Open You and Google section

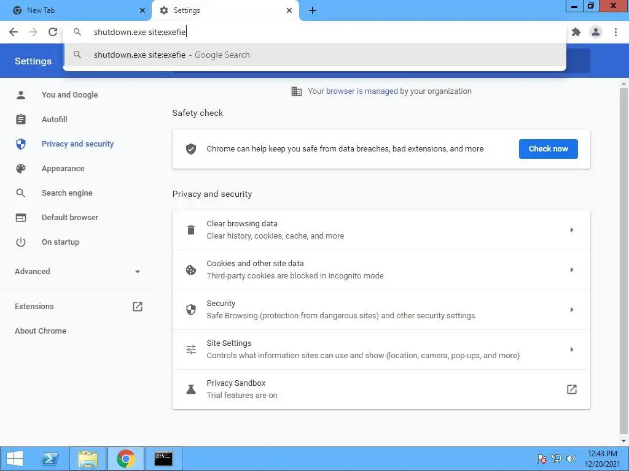tap(70, 95)
